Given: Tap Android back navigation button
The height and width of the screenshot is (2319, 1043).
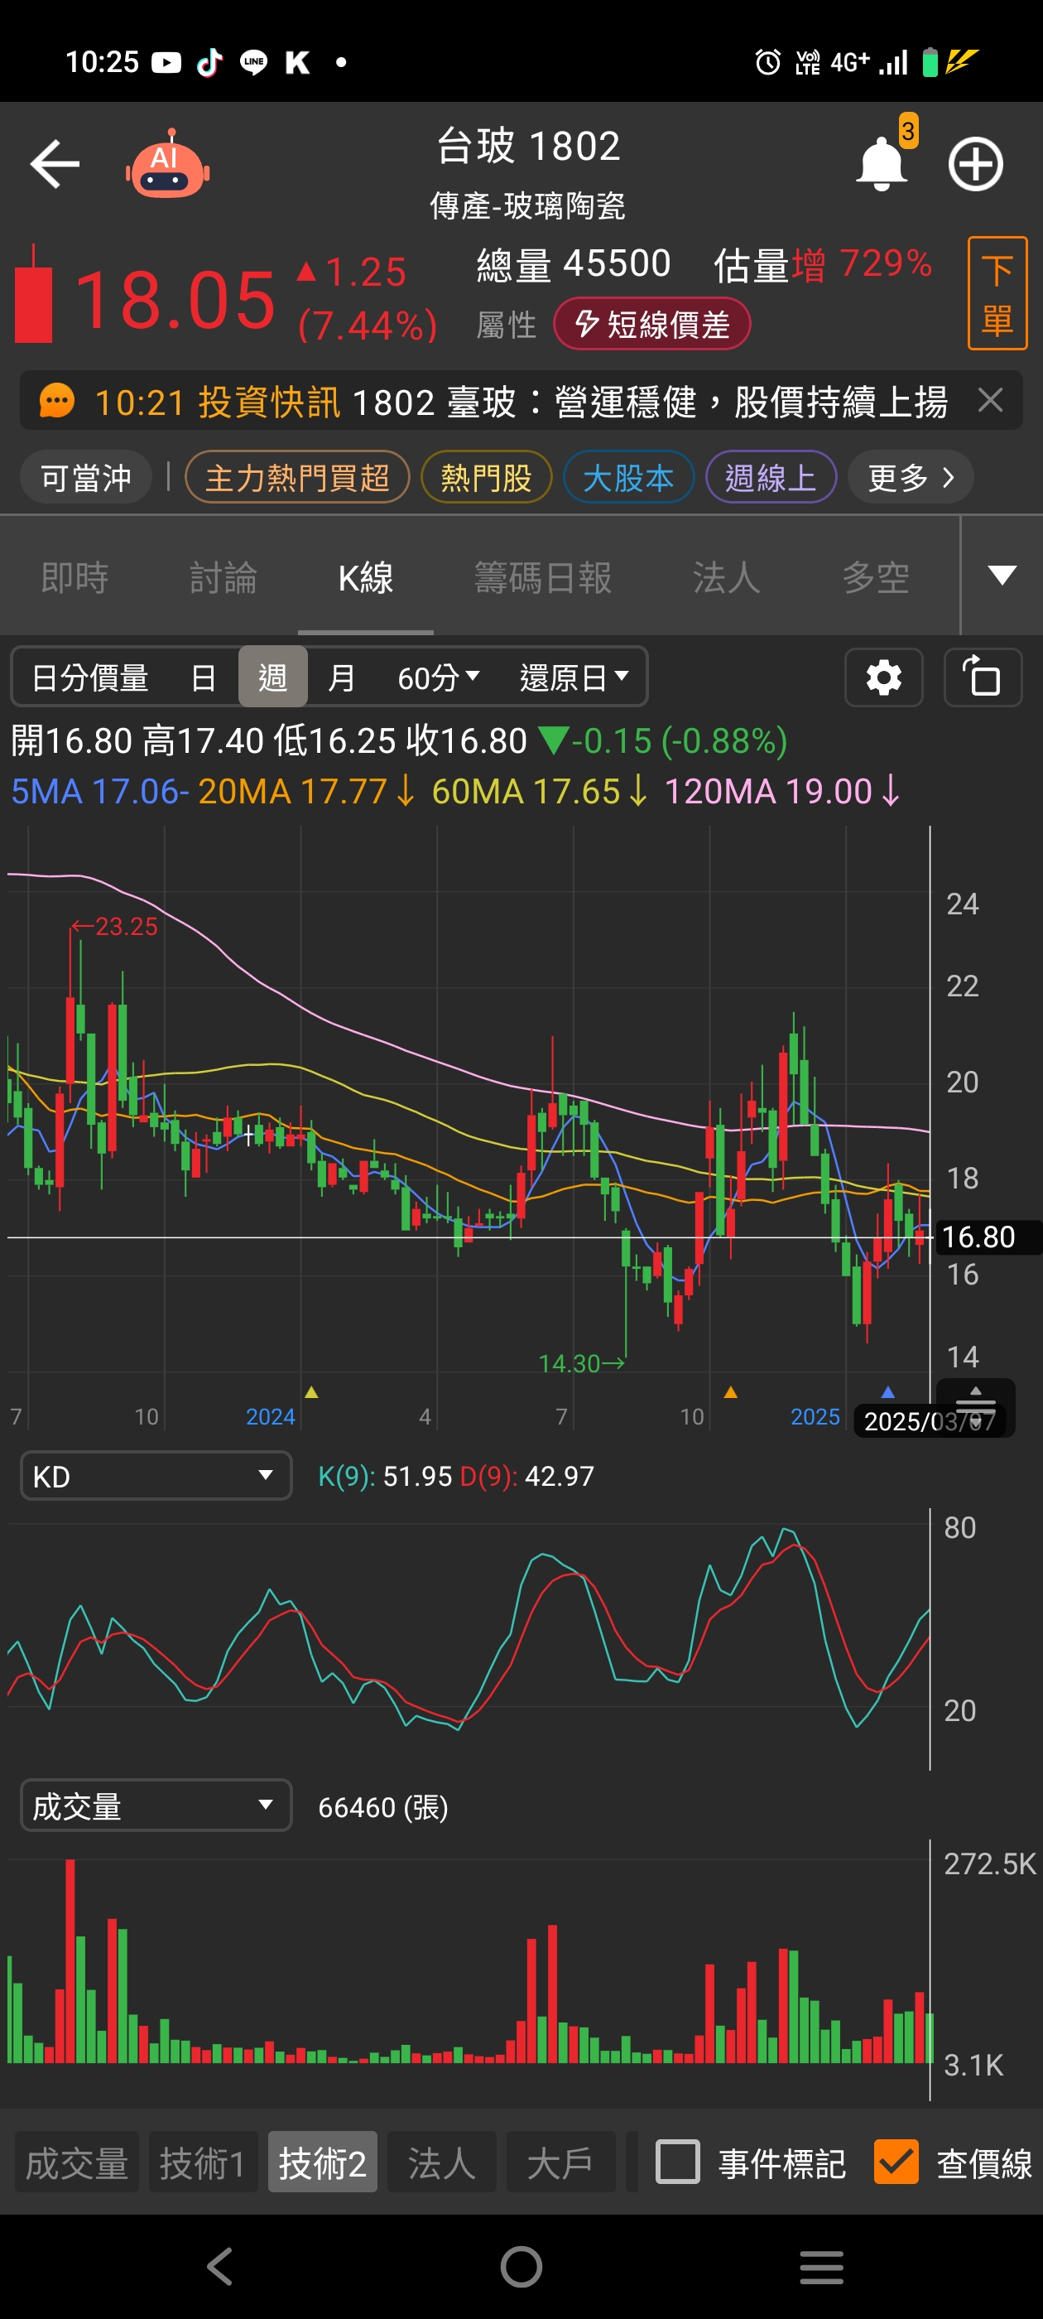Looking at the screenshot, I should [x=220, y=2266].
